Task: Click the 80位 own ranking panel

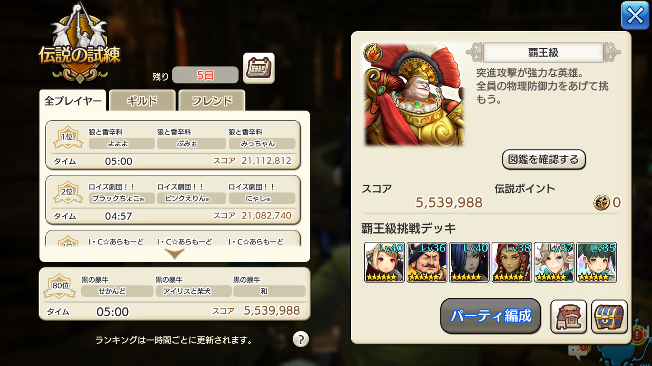Action: pos(175,294)
